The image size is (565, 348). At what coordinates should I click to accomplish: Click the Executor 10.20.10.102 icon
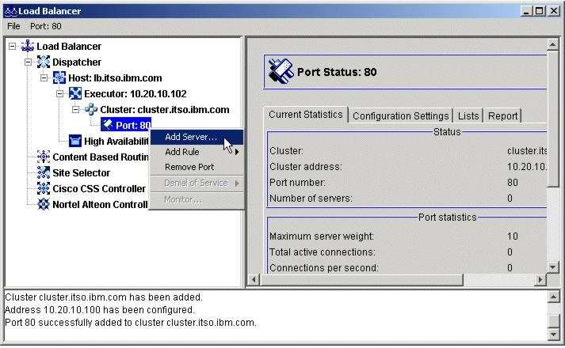click(75, 93)
